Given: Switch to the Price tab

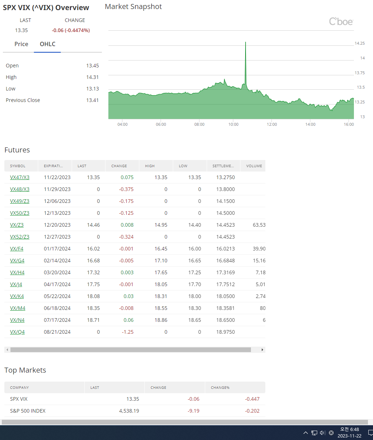Looking at the screenshot, I should tap(21, 44).
